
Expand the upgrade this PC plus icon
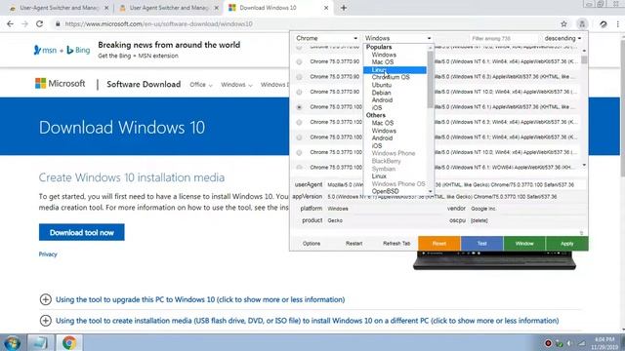(46, 299)
